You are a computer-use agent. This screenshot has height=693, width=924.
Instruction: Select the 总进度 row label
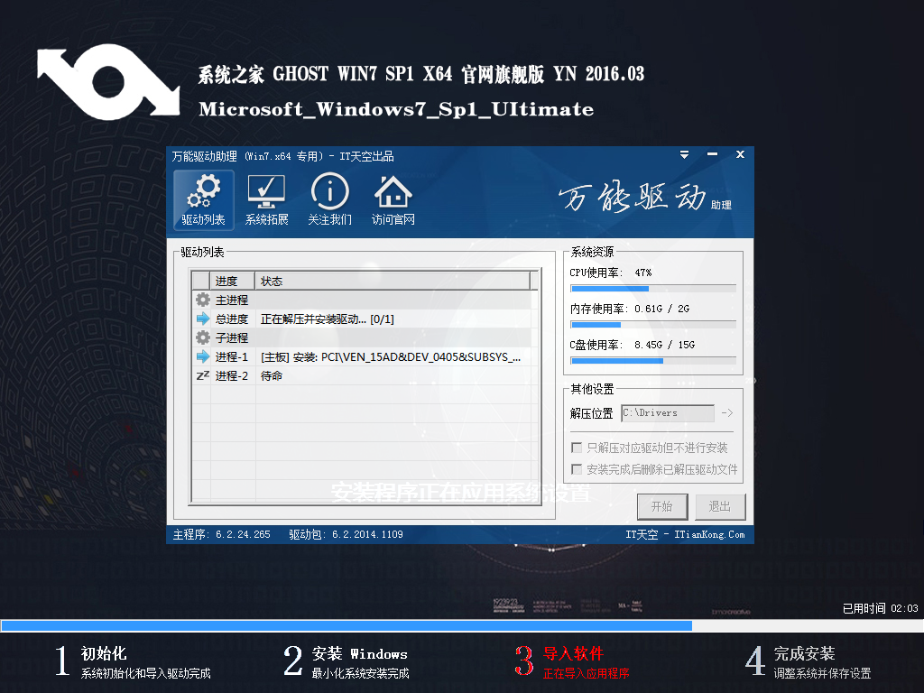pos(232,319)
